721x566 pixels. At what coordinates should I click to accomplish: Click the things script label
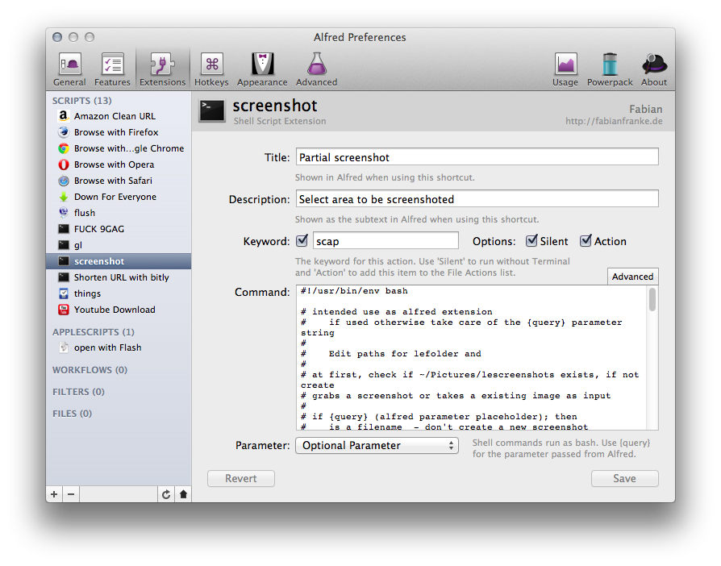(x=87, y=293)
